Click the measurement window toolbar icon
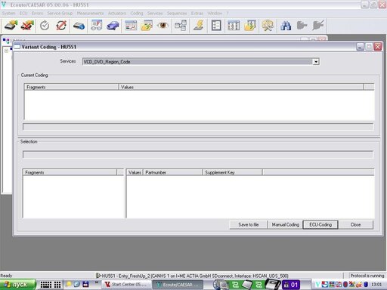 (x=131, y=26)
